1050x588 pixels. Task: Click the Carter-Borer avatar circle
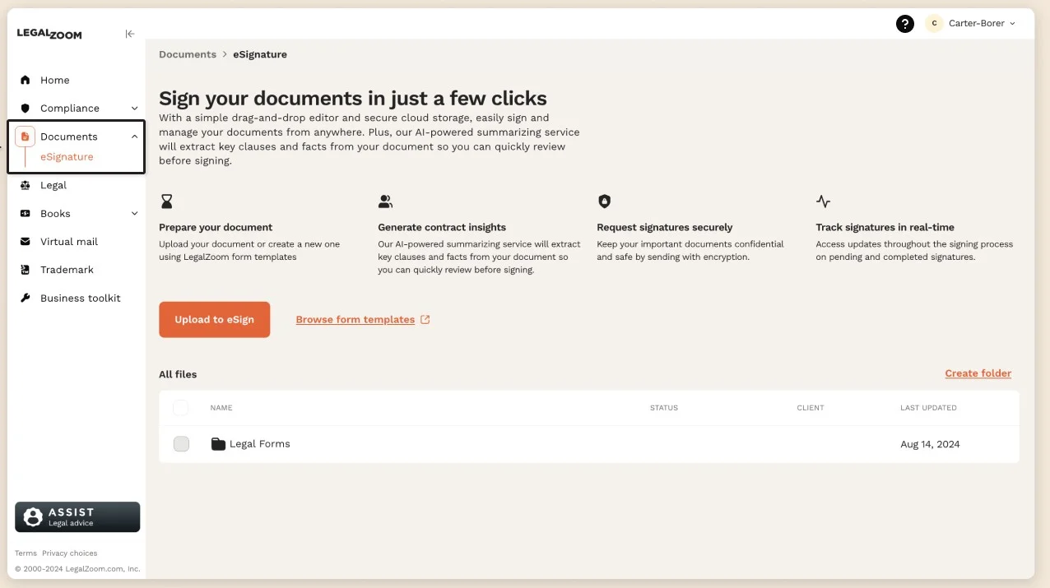click(934, 24)
